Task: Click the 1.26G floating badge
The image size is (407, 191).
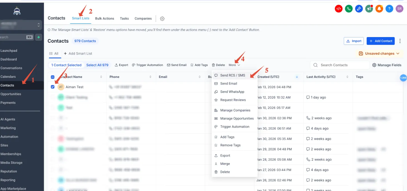Action: [x=403, y=78]
